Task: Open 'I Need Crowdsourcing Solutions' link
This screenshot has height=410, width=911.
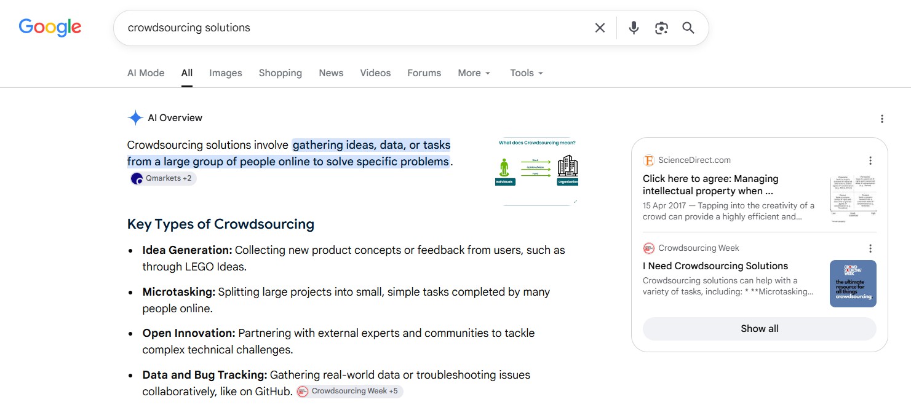Action: click(715, 266)
